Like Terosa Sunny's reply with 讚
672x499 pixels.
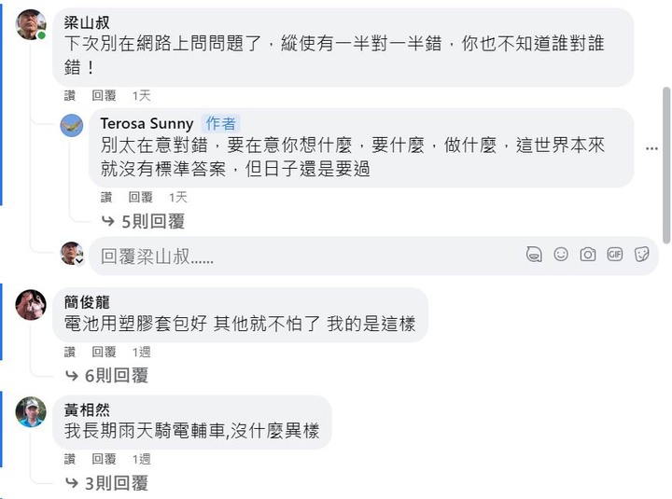pyautogui.click(x=106, y=197)
